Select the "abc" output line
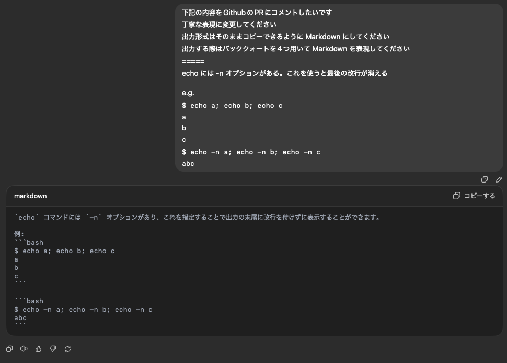Screen dimensions: 507x363 20,317
